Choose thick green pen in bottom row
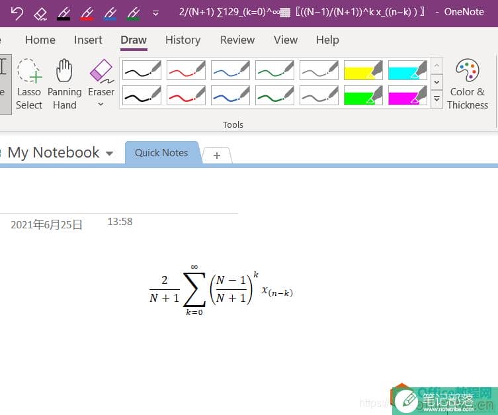This screenshot has width=498, height=415. [274, 95]
